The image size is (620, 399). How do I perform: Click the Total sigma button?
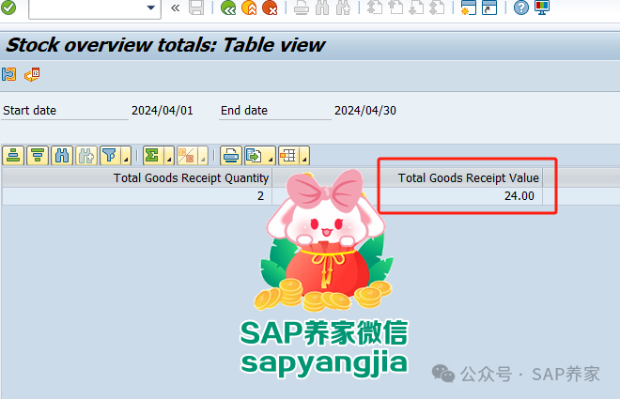point(152,155)
